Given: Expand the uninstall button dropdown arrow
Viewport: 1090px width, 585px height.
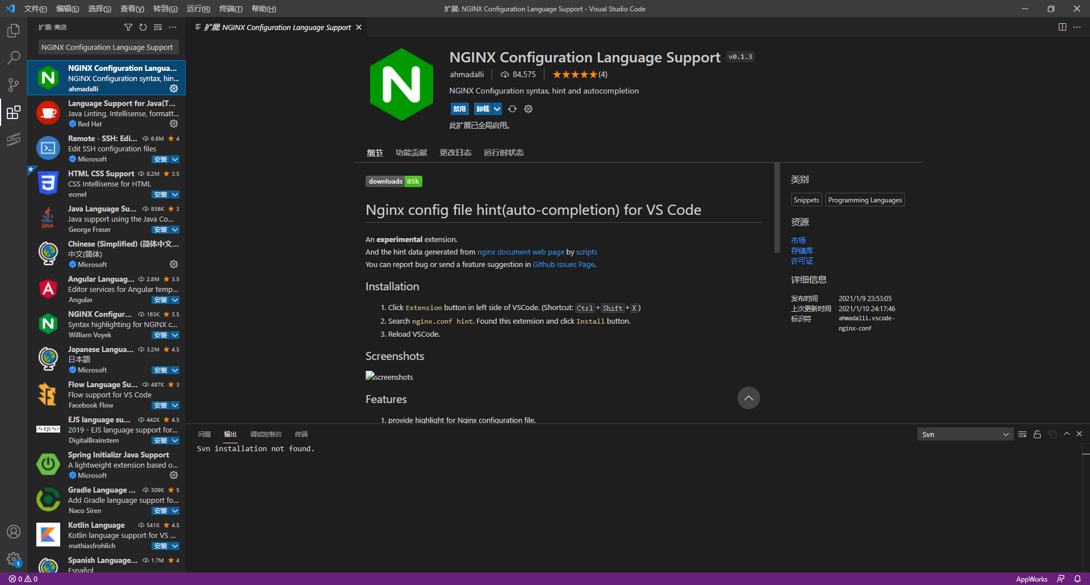Looking at the screenshot, I should pyautogui.click(x=497, y=109).
